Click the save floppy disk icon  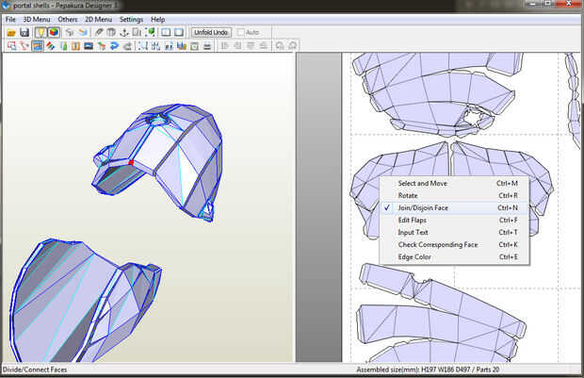coord(24,32)
